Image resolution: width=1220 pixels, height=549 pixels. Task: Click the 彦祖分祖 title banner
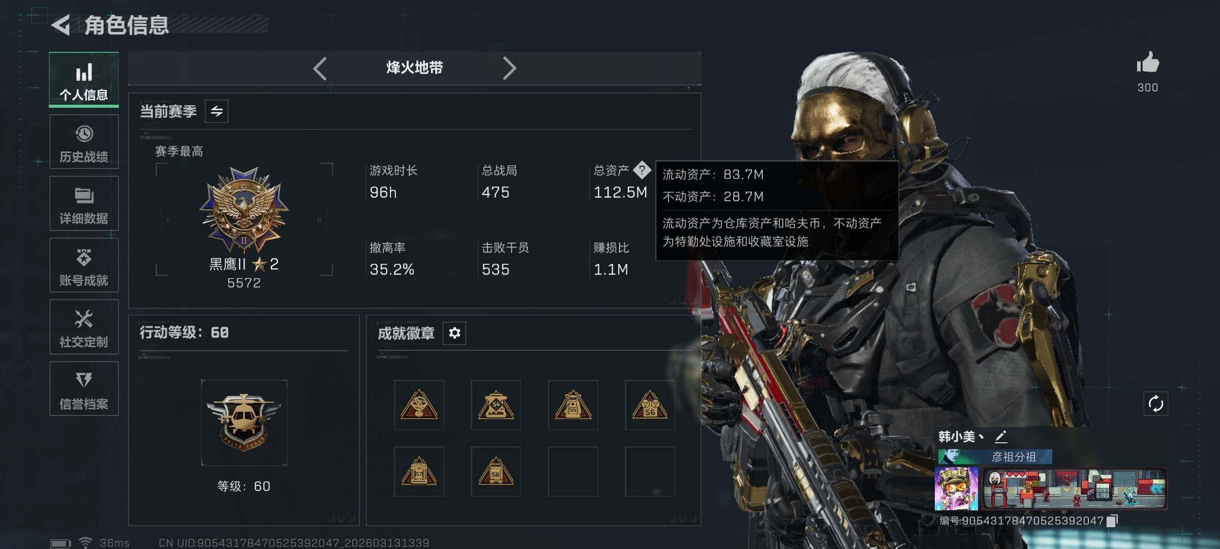[x=995, y=456]
